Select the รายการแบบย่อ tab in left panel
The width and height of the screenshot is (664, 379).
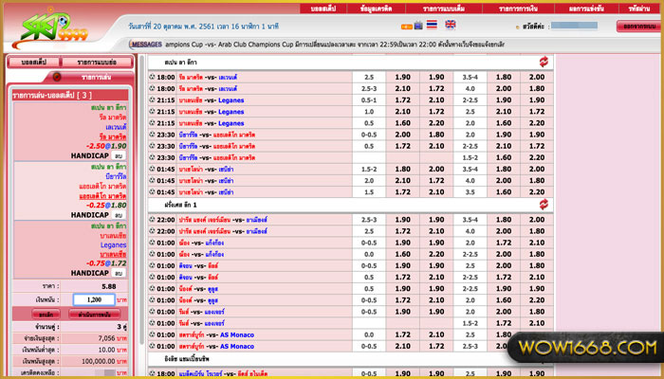97,62
